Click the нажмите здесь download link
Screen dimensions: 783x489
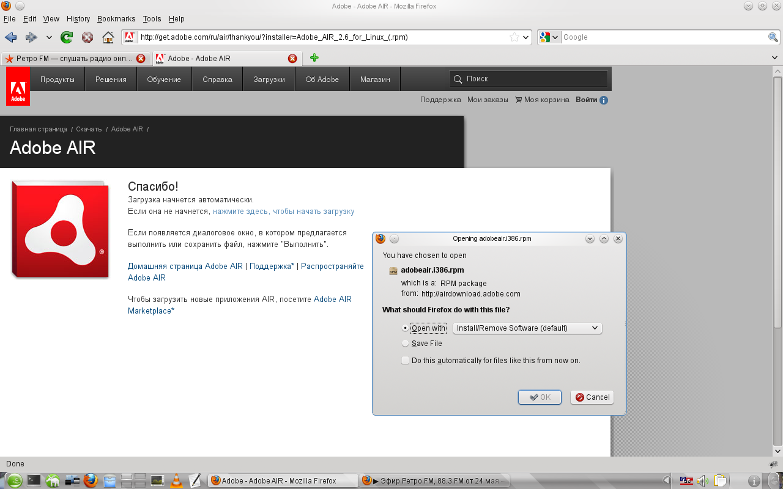(284, 211)
